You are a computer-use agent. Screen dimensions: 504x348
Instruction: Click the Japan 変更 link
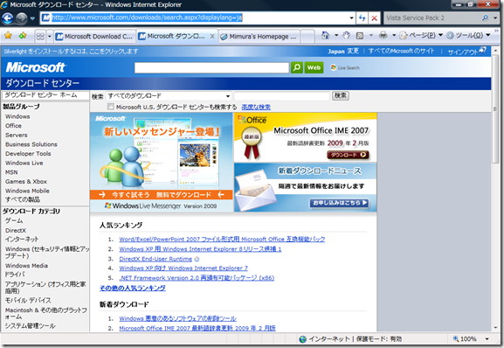click(343, 51)
